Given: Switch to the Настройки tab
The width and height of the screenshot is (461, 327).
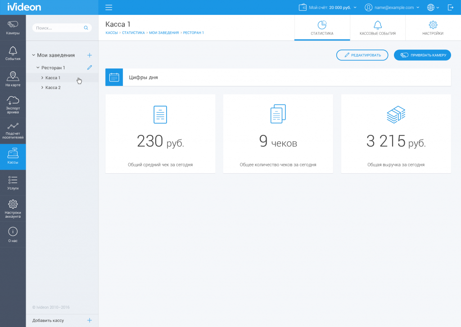Looking at the screenshot, I should point(433,28).
